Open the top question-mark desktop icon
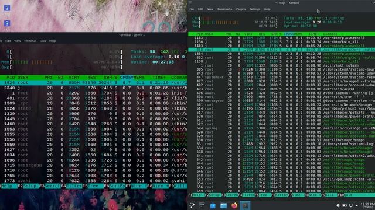 [x=7, y=8]
